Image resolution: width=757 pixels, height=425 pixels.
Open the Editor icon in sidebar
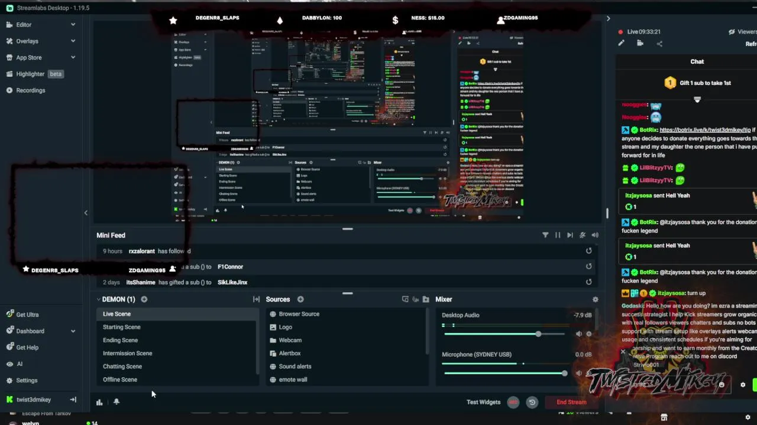coord(9,25)
